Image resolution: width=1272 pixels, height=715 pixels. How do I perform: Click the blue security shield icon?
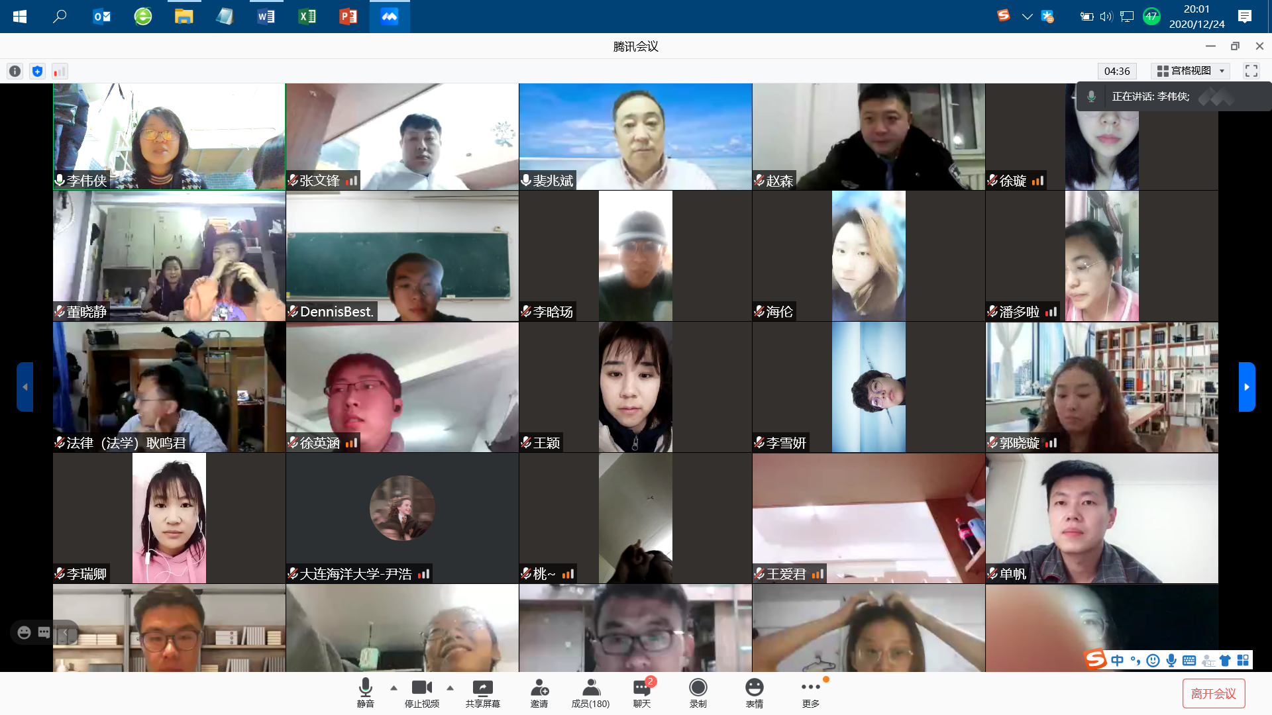point(37,71)
